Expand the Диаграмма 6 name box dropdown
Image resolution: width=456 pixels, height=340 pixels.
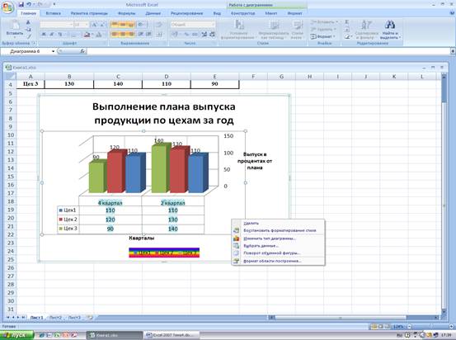point(54,51)
